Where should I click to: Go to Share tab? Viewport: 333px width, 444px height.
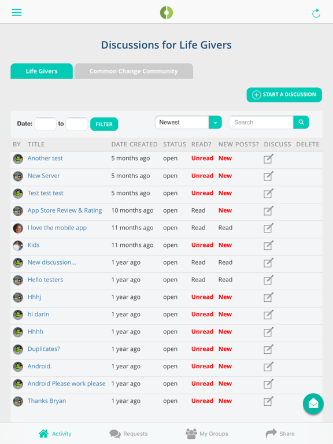click(280, 434)
